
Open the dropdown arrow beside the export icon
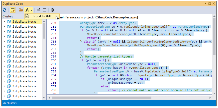pyautogui.click(x=31, y=10)
